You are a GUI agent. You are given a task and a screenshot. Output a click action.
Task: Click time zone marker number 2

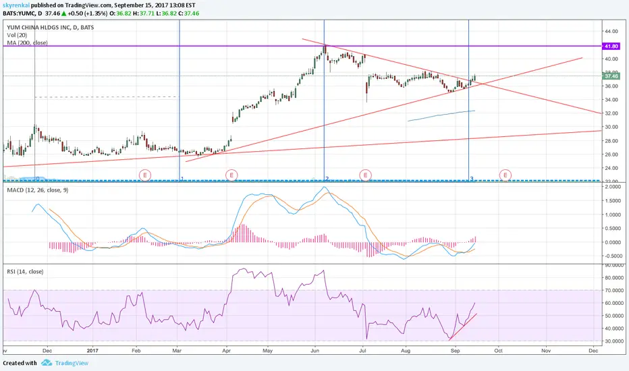point(327,179)
